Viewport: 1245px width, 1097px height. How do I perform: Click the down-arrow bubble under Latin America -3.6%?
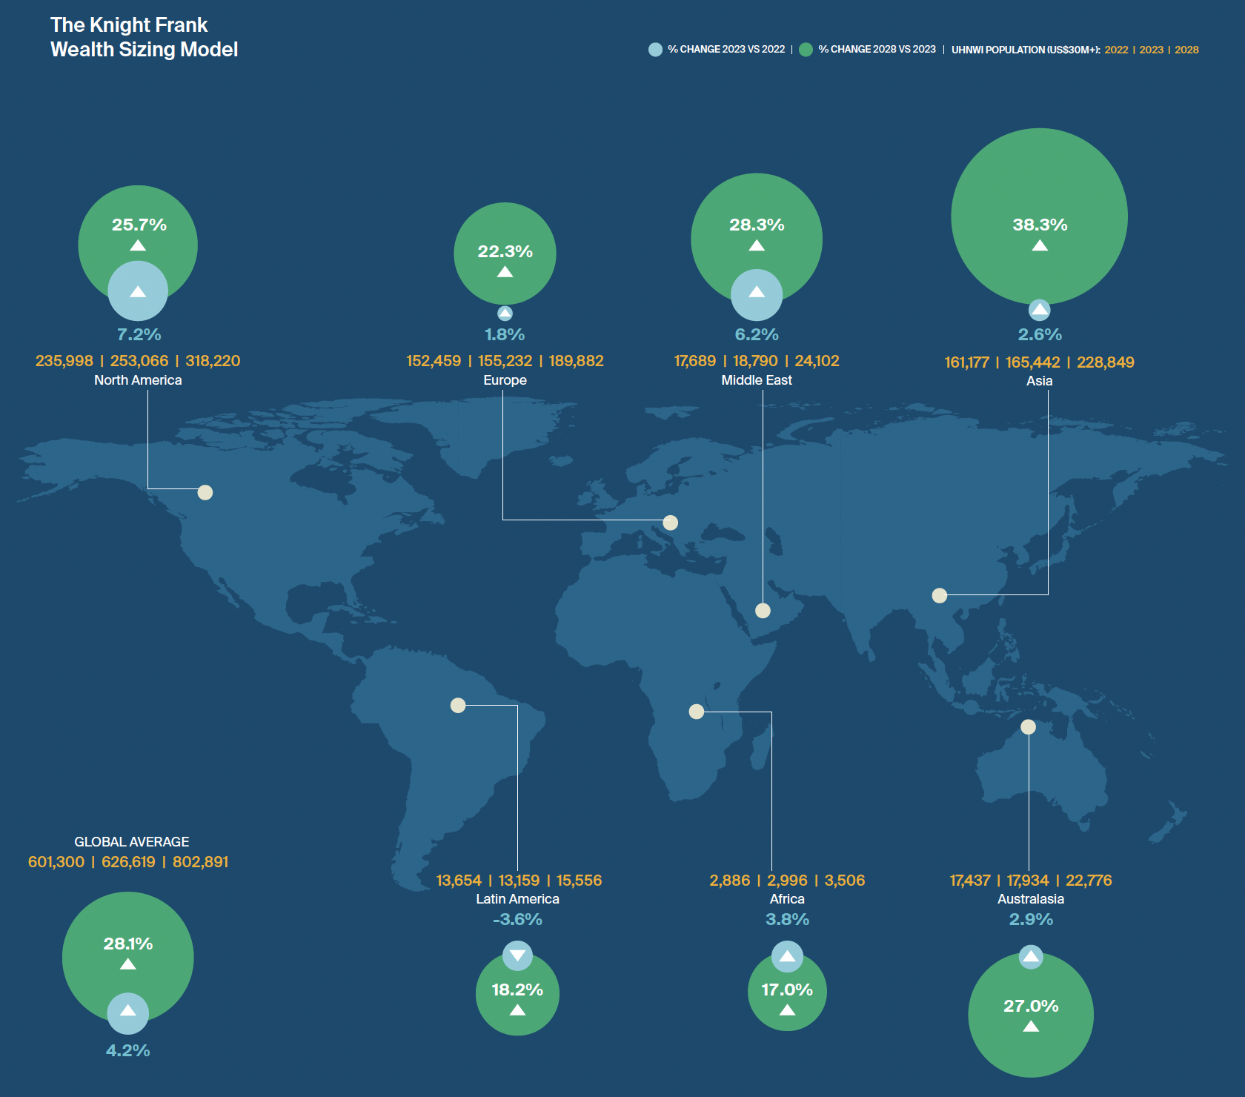pyautogui.click(x=517, y=955)
